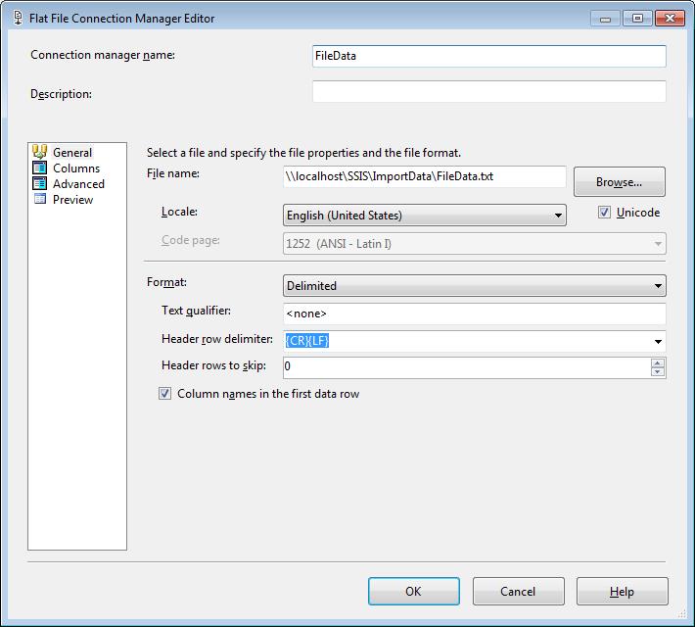Open the Locale dropdown
This screenshot has height=627, width=695.
(424, 216)
